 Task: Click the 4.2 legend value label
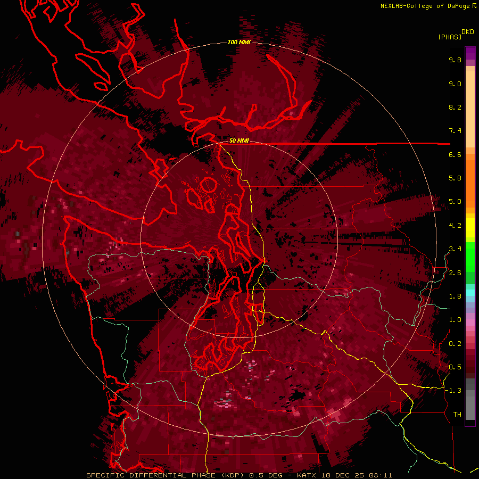tap(455, 226)
